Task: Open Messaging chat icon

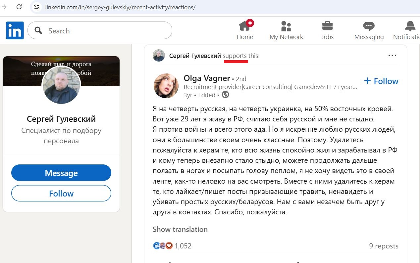Action: coord(369,26)
